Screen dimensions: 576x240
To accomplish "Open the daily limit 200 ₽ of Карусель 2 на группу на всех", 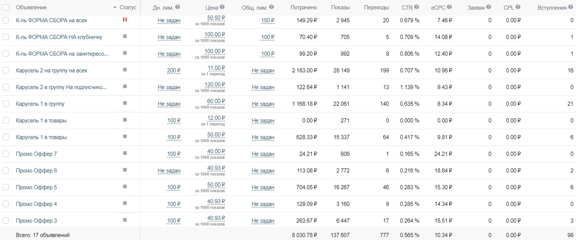I will point(174,70).
